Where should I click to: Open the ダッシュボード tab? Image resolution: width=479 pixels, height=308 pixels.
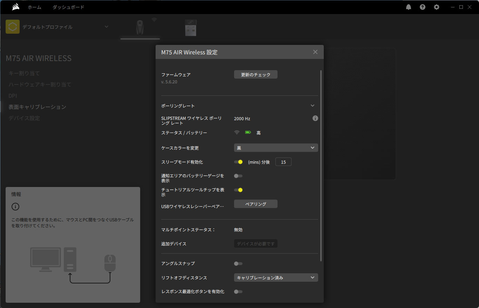[68, 7]
